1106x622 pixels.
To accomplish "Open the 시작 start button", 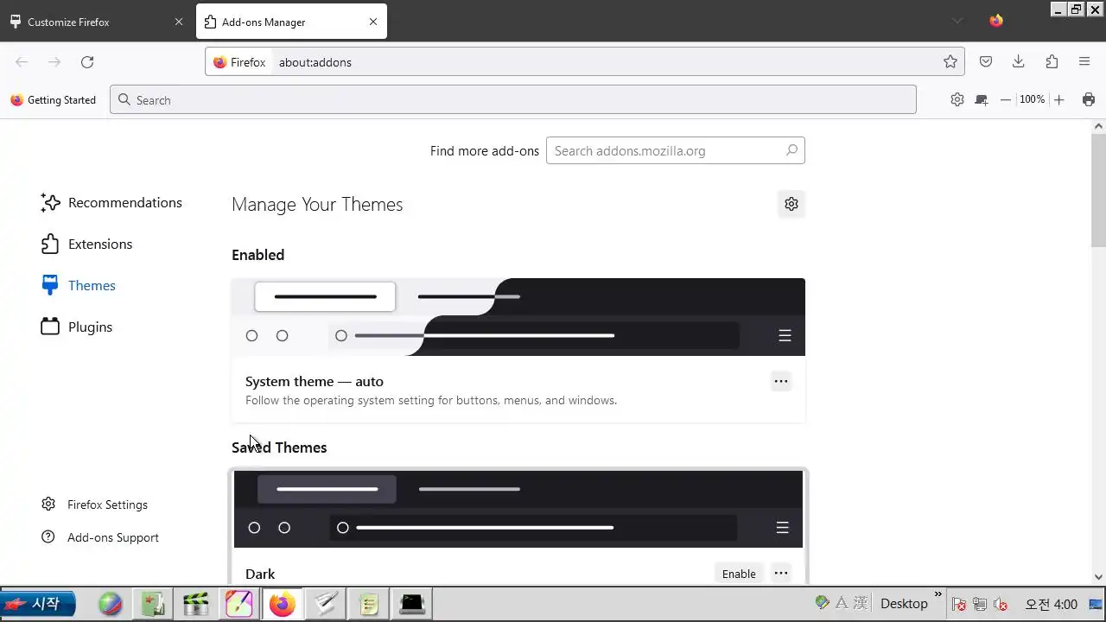I will click(x=38, y=604).
